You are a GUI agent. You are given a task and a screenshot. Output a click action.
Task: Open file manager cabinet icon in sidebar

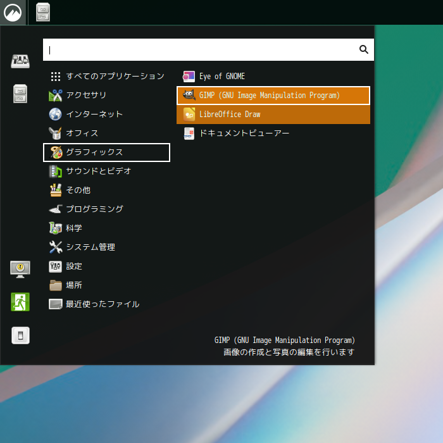click(20, 94)
